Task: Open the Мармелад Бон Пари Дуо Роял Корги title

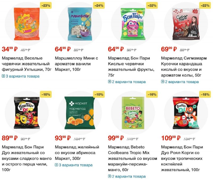Action: coord(182,158)
